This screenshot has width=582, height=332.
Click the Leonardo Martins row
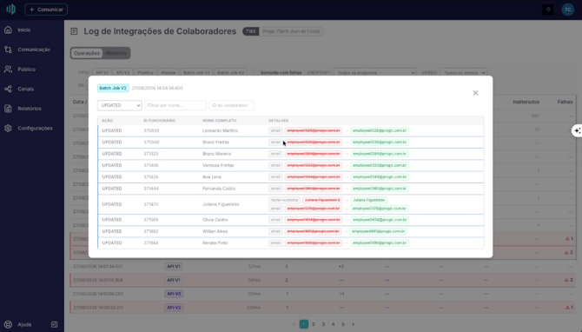(x=291, y=130)
